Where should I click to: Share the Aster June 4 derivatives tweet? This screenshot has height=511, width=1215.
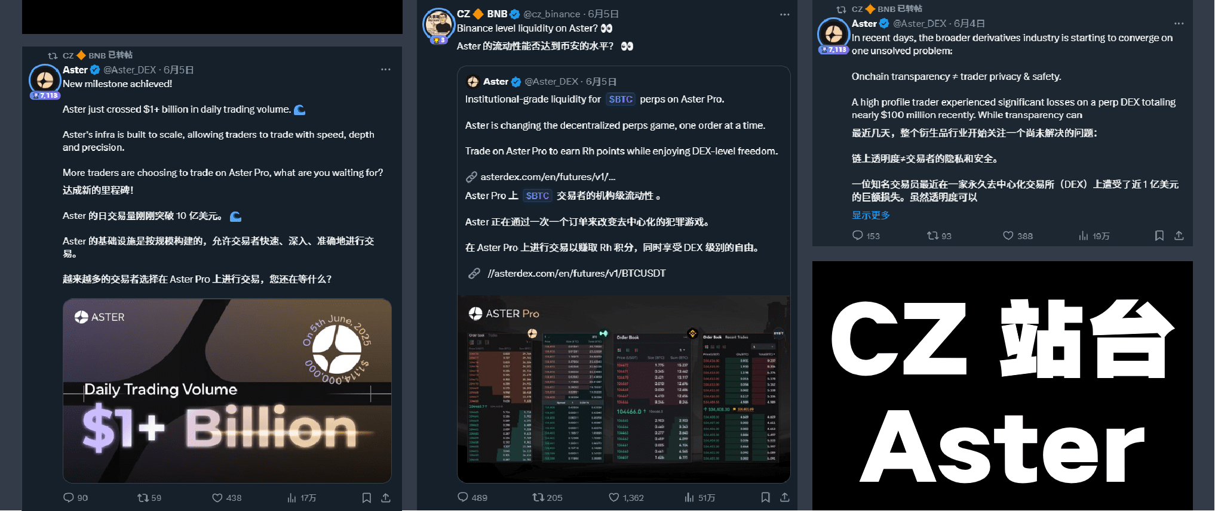point(1179,236)
